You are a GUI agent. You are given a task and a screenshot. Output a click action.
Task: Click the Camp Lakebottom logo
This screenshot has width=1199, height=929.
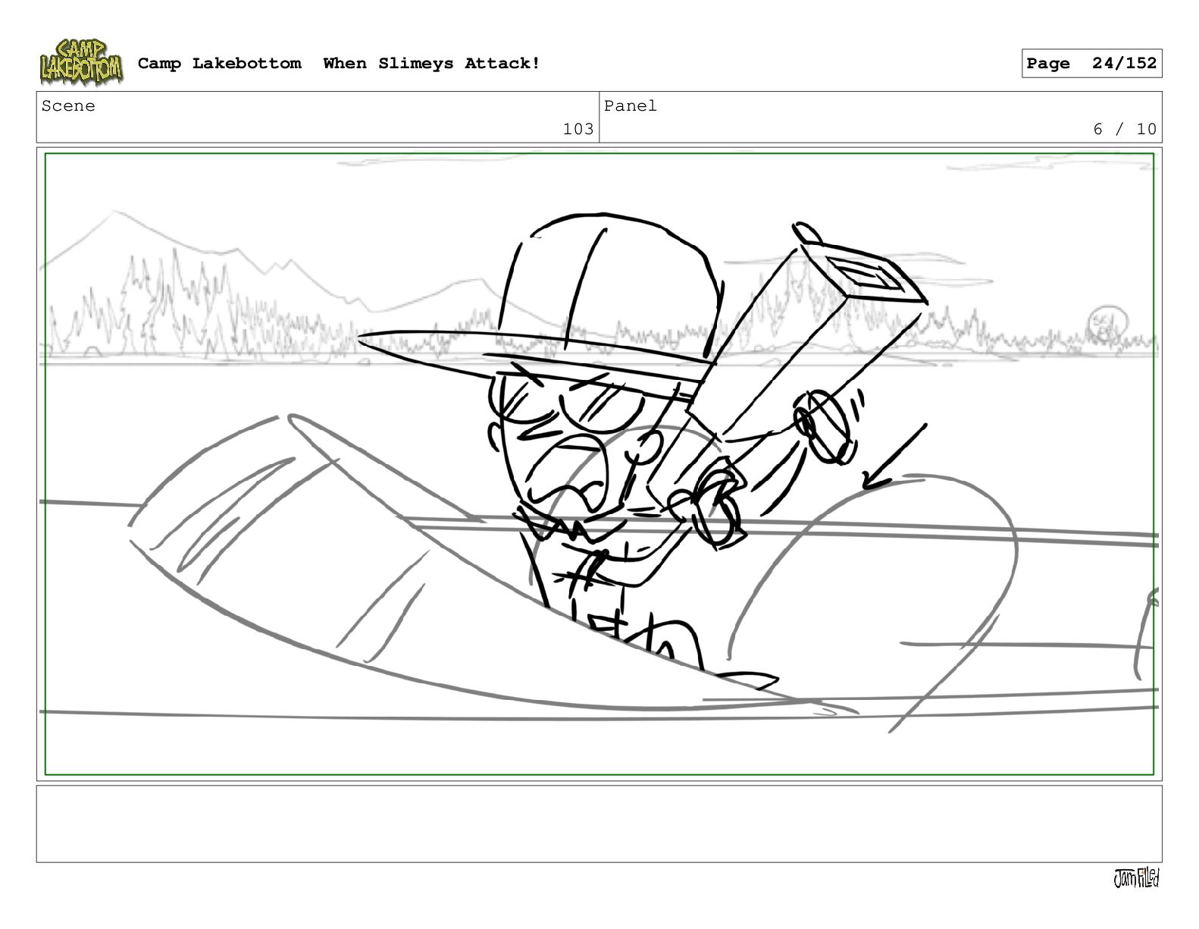click(x=81, y=62)
